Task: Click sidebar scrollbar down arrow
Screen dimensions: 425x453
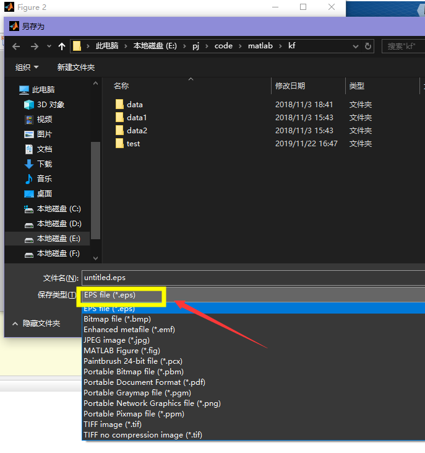Action: point(95,258)
